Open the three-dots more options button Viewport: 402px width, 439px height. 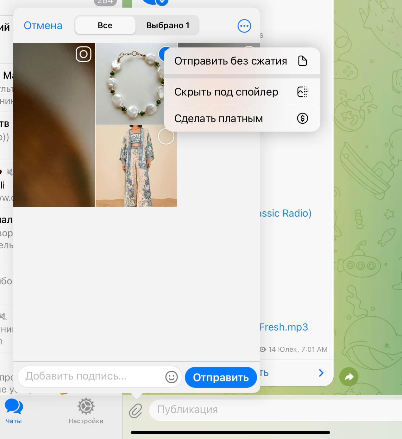click(244, 26)
